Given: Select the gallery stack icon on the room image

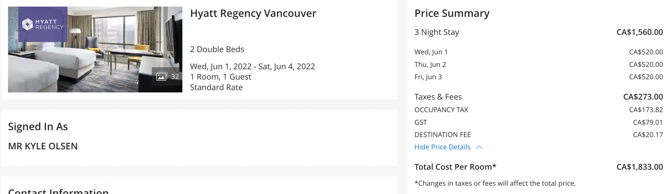Looking at the screenshot, I should [x=162, y=76].
